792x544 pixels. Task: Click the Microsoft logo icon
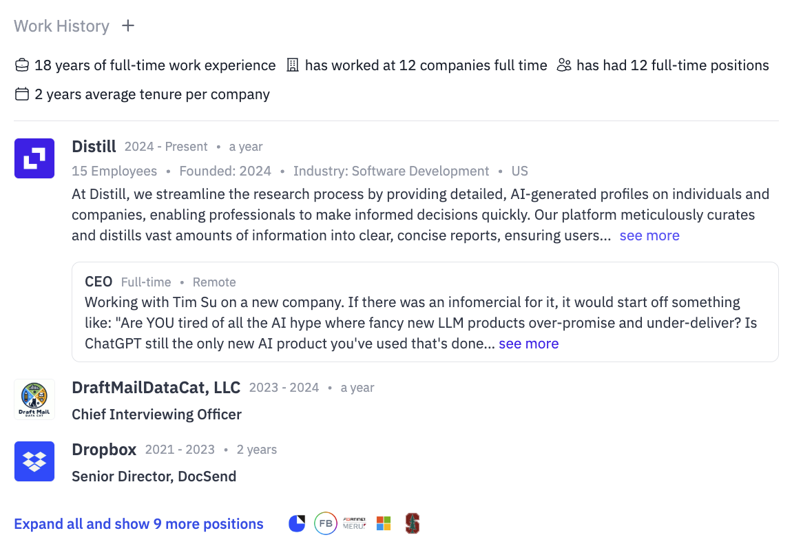(x=384, y=523)
